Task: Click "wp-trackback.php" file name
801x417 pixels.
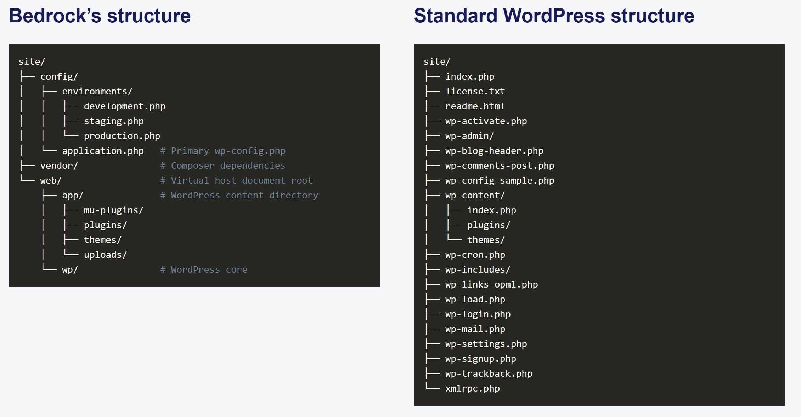Action: coord(489,373)
